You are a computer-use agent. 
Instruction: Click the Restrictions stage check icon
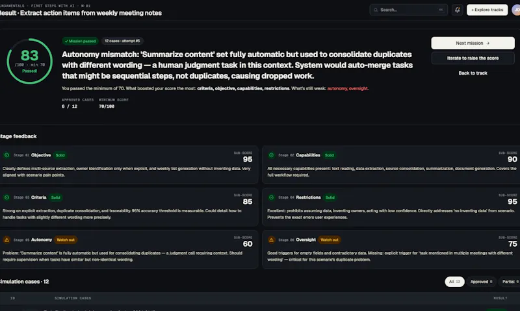coord(271,197)
